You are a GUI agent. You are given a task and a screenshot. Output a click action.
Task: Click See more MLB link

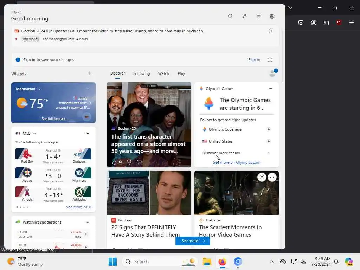(x=78, y=207)
